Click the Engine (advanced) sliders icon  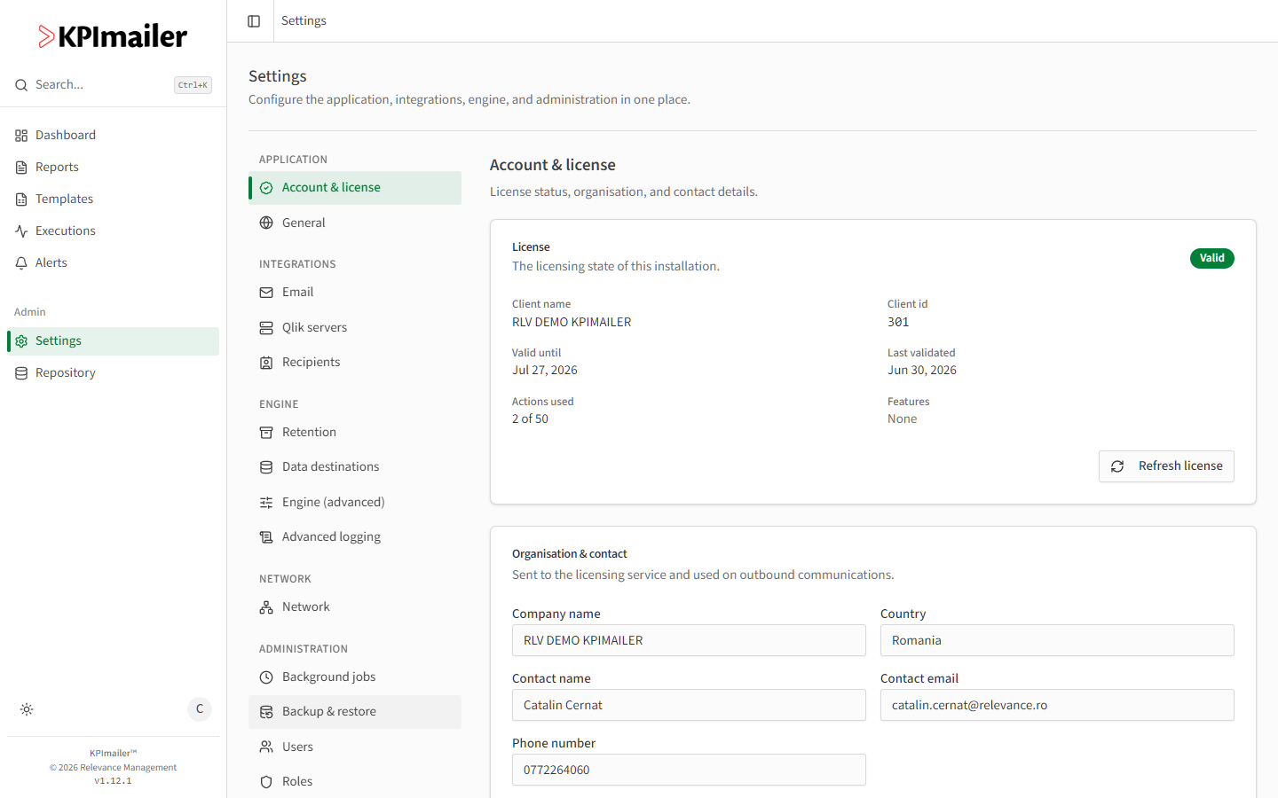click(266, 503)
